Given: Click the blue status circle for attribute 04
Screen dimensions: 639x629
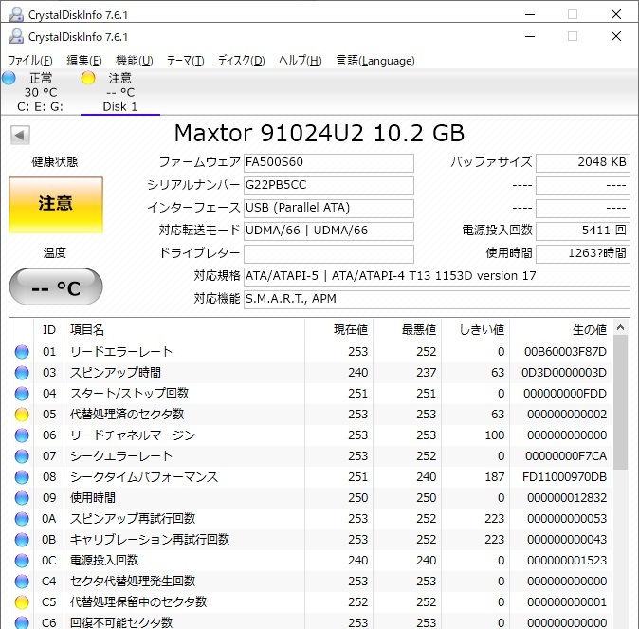Looking at the screenshot, I should click(x=22, y=393).
